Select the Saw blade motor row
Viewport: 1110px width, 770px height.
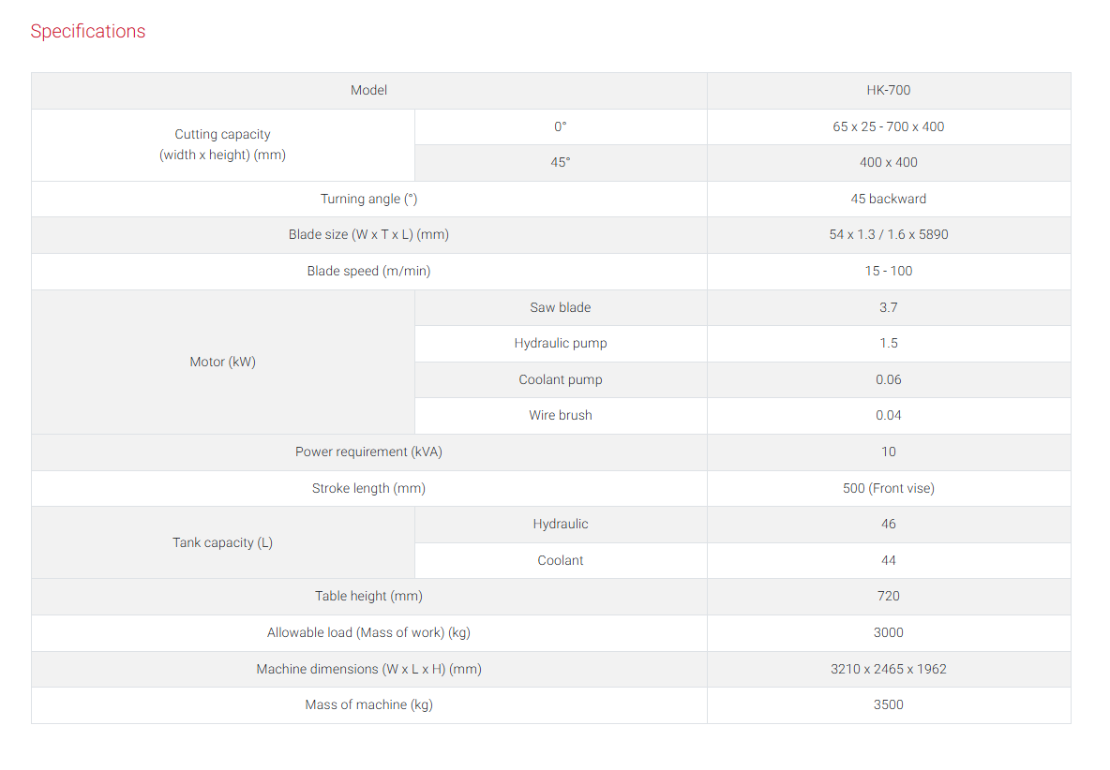[742, 307]
